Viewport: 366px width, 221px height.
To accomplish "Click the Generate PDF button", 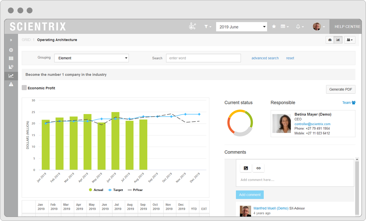I will [341, 89].
